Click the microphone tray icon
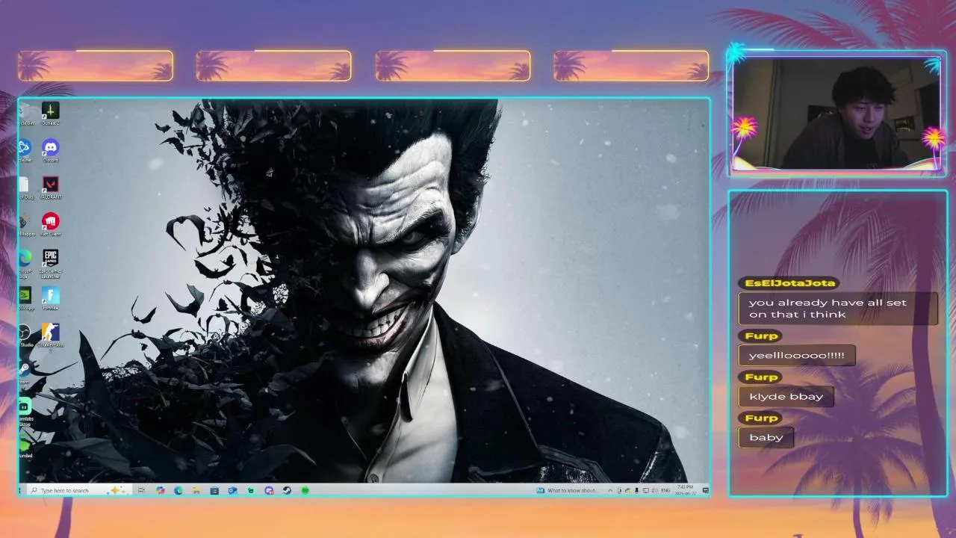Viewport: 956px width, 538px height. pos(636,490)
